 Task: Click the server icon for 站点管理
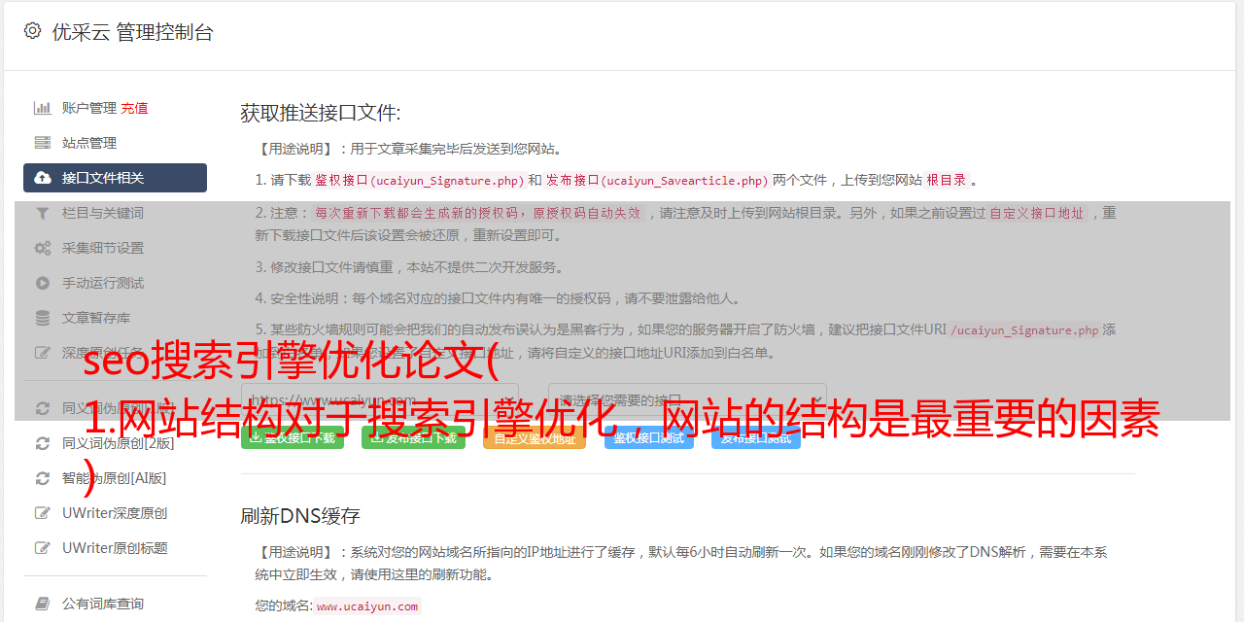click(x=43, y=143)
